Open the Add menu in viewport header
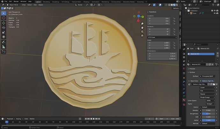Image resolution: width=220 pixels, height=129 pixels. [x=35, y=5]
